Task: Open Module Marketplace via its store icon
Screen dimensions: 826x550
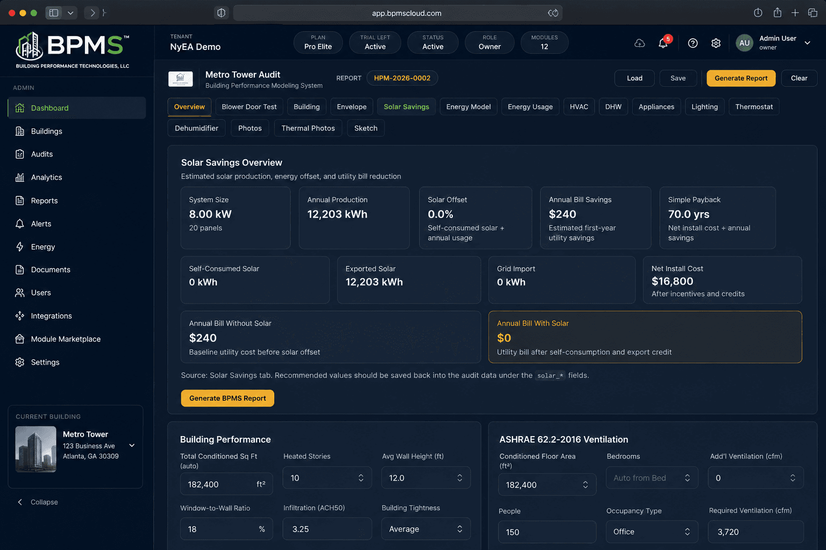Action: coord(20,339)
